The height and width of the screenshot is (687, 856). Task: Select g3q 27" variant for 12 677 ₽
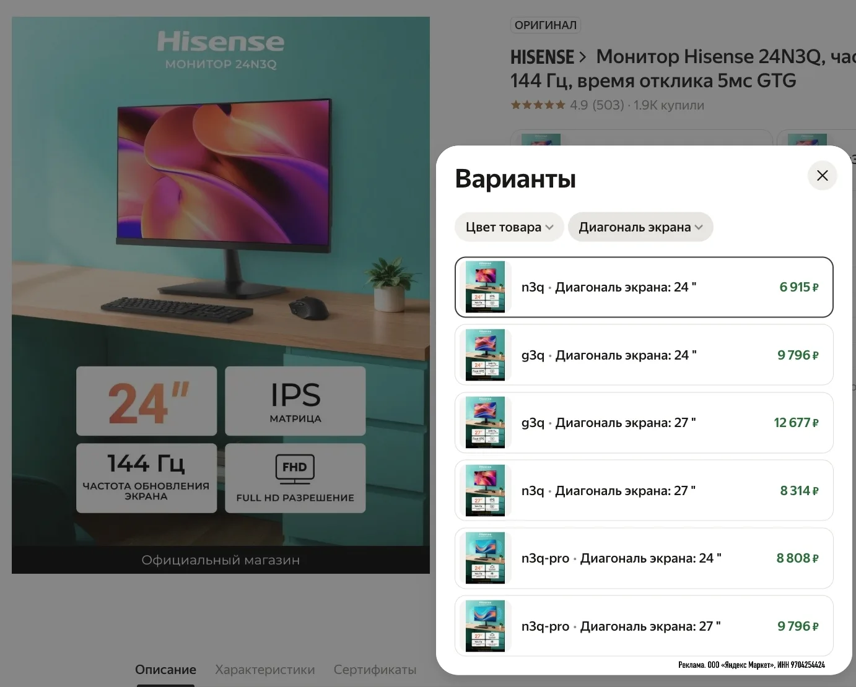click(x=644, y=423)
